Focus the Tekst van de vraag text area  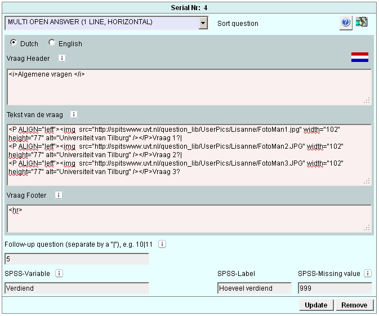[189, 154]
